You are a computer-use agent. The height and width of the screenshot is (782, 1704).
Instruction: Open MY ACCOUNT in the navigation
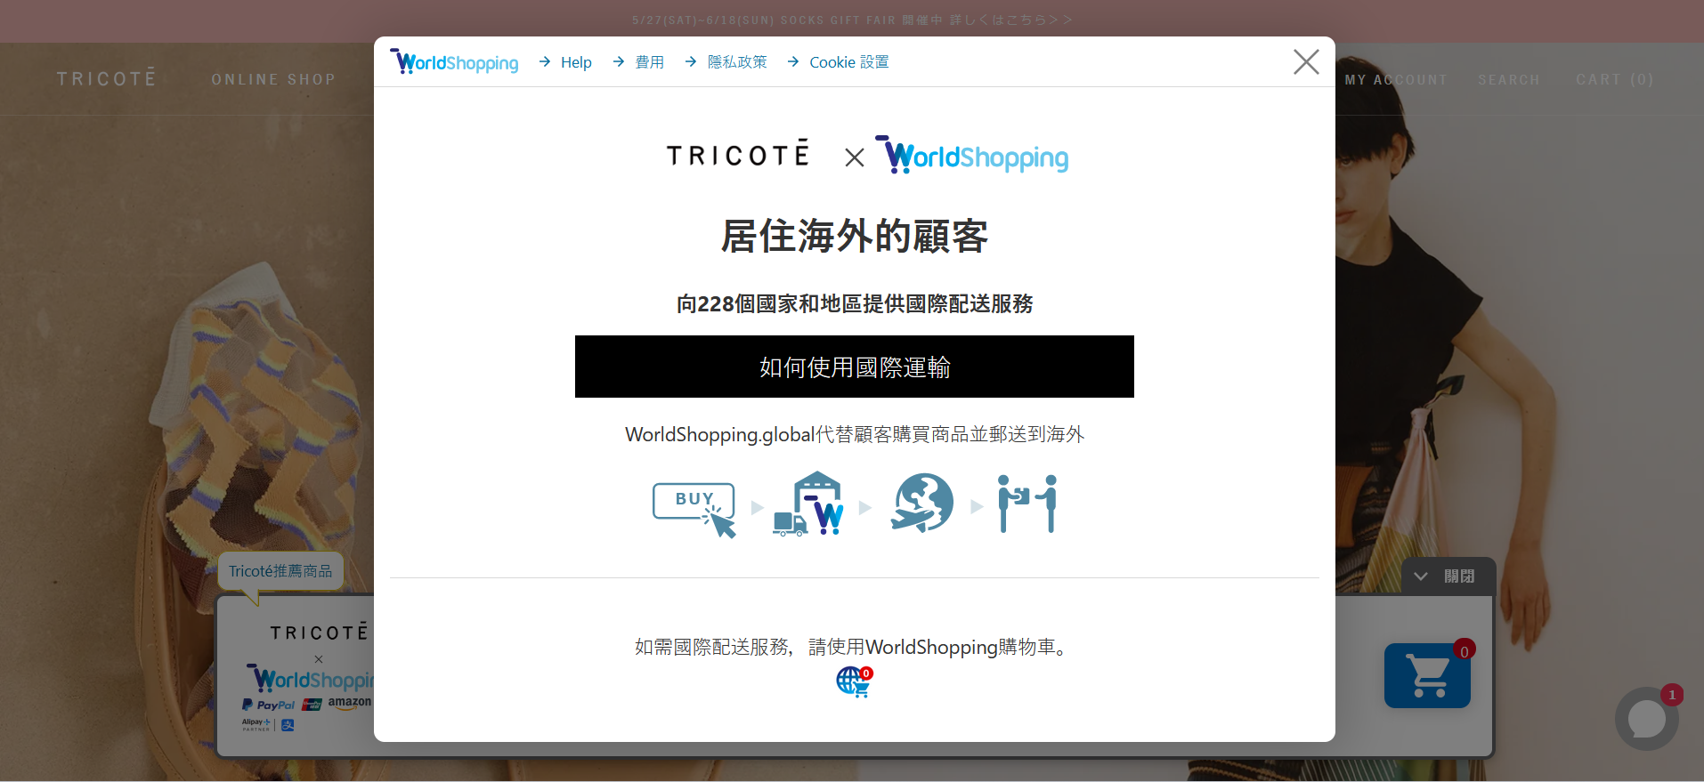click(1395, 80)
